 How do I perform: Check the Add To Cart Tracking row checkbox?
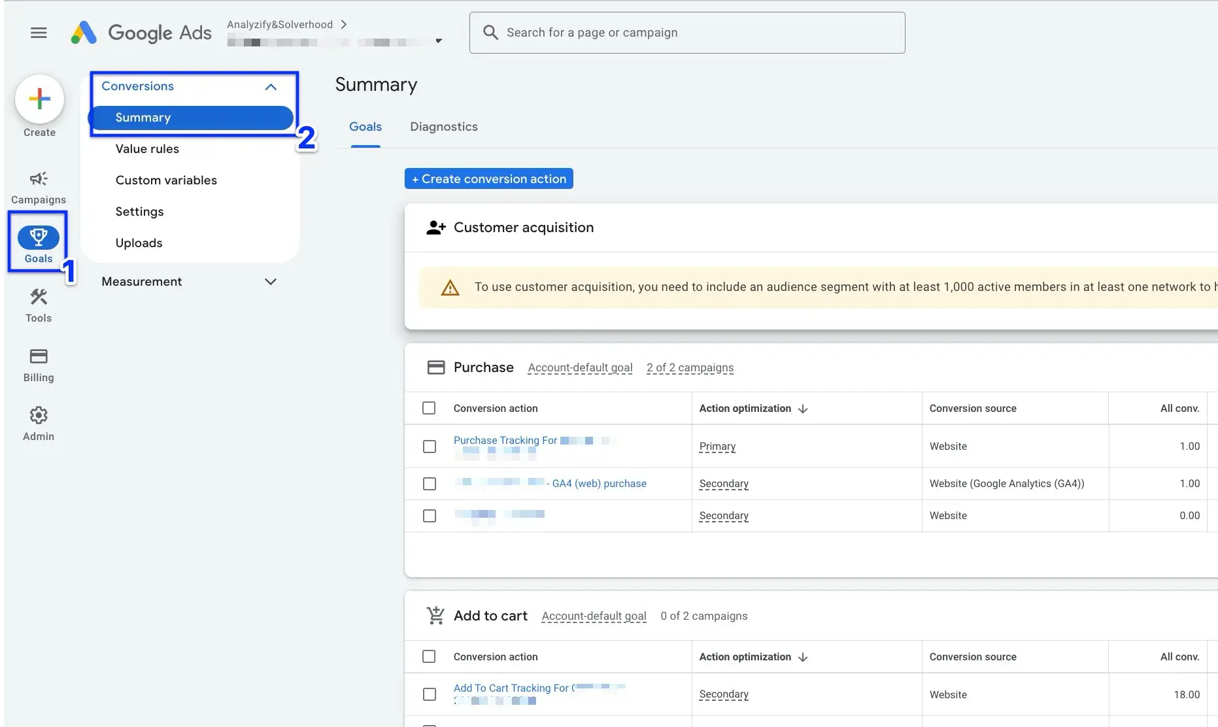[x=430, y=694]
